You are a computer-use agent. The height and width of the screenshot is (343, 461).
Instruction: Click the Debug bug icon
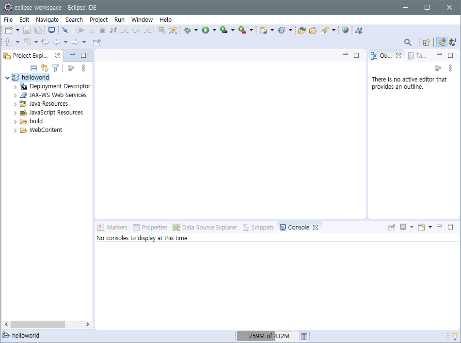click(x=187, y=30)
